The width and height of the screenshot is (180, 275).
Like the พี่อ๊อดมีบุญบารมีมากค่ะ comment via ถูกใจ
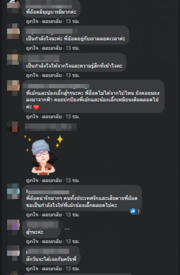tap(32, 21)
